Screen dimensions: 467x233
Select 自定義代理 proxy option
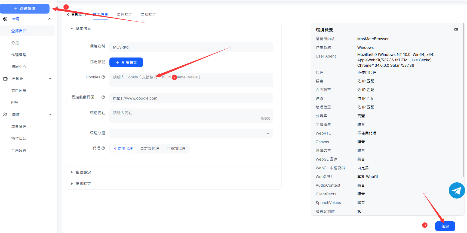(150, 148)
